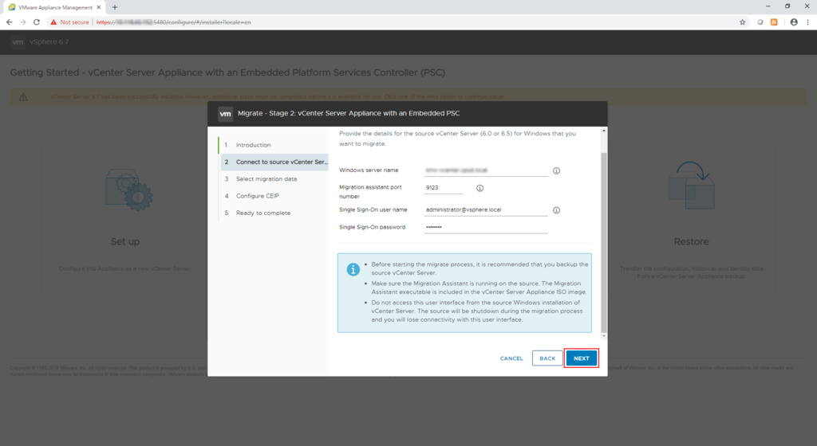817x446 pixels.
Task: Click the Single Sign-On user name field
Action: (486, 210)
